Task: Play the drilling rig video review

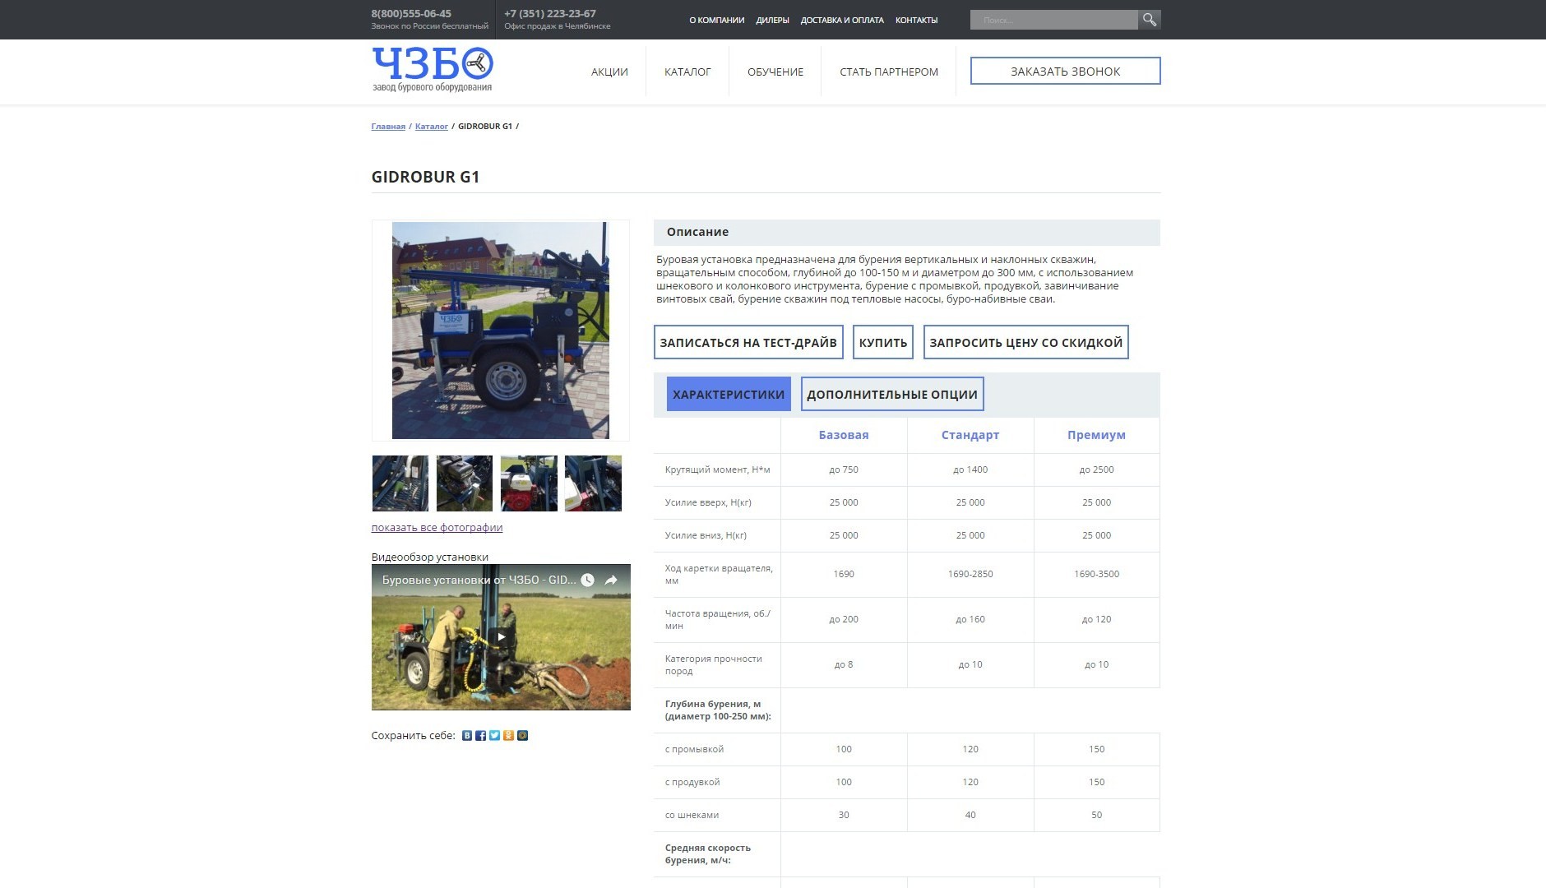Action: pyautogui.click(x=501, y=636)
